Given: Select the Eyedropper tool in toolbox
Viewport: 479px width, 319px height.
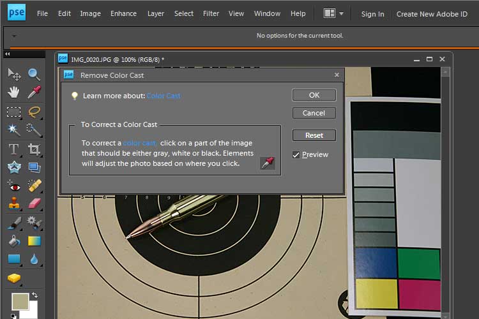Looking at the screenshot, I should 34,92.
